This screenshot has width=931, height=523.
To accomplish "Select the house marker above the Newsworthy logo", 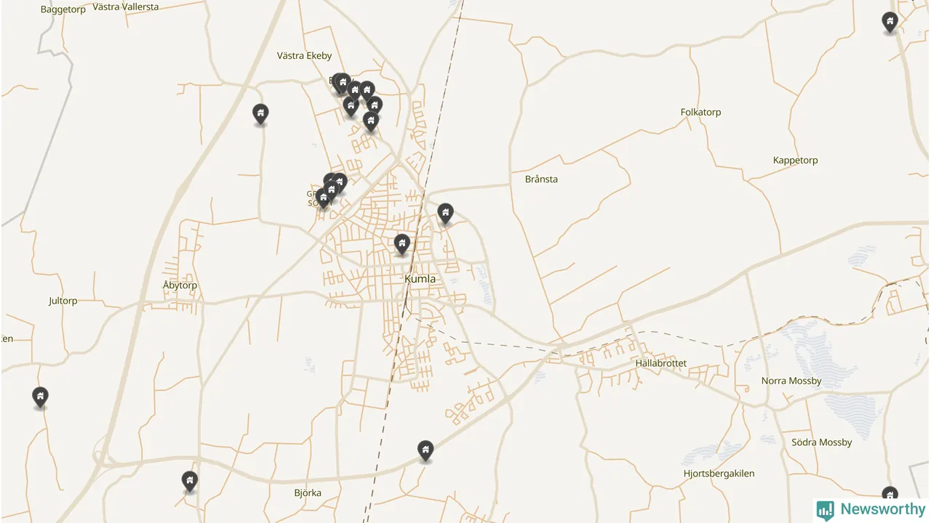I will (x=890, y=495).
